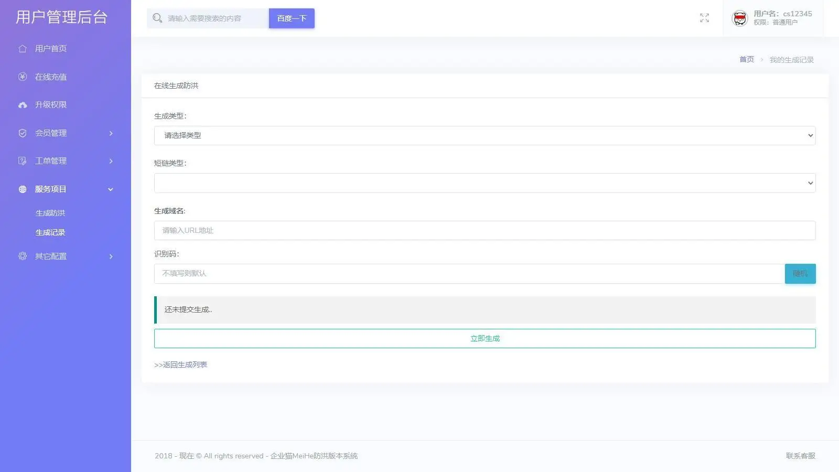Viewport: 839px width, 472px height.
Task: Click the cloud upload icon for 升级权限
Action: click(23, 105)
